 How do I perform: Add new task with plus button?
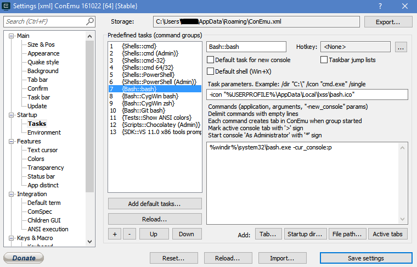click(115, 234)
